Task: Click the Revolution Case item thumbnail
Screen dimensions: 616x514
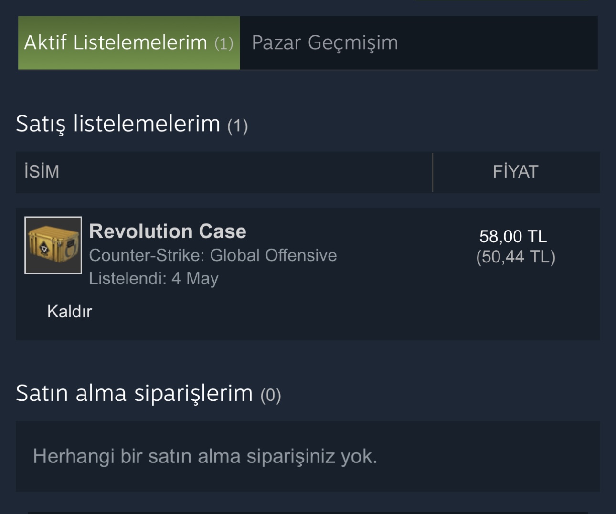Action: pyautogui.click(x=53, y=245)
